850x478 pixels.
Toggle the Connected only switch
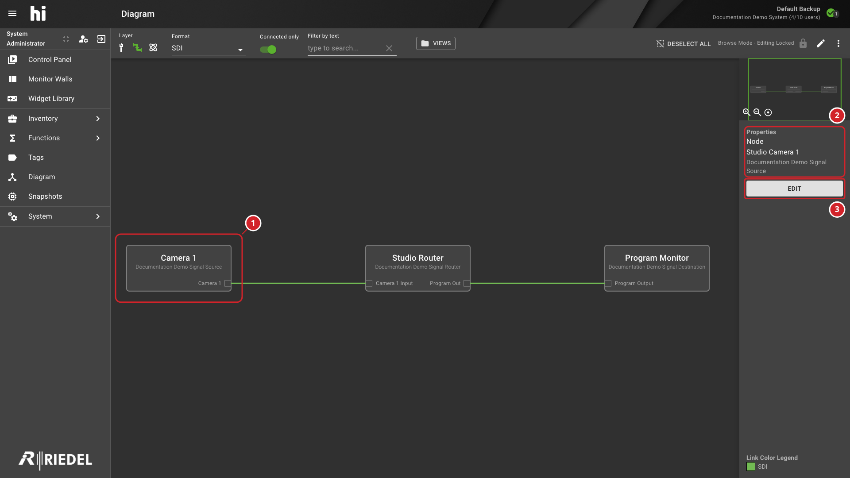(x=268, y=50)
